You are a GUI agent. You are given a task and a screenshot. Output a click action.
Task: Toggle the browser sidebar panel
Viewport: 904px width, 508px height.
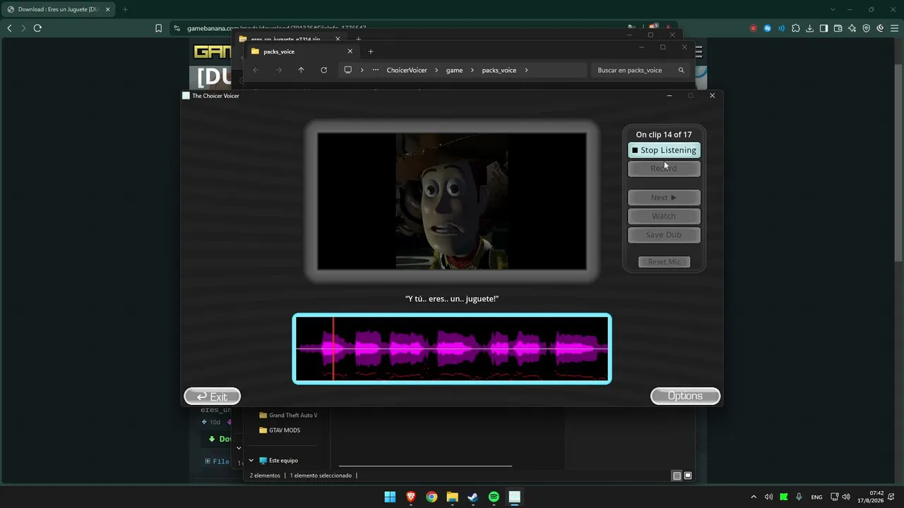[824, 28]
